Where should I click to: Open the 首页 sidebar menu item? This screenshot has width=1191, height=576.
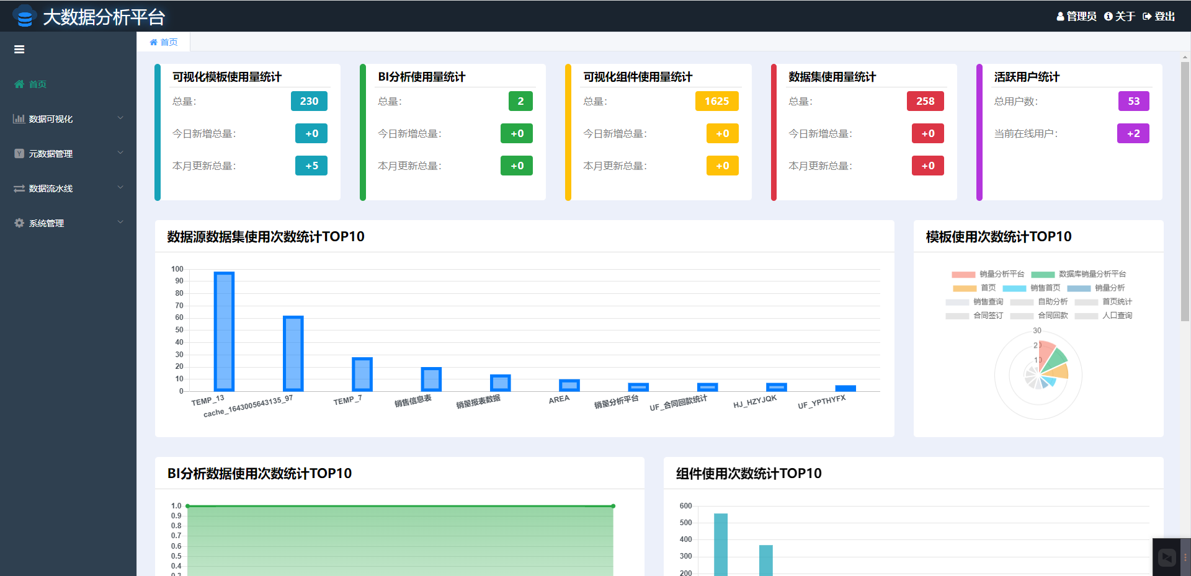click(68, 84)
